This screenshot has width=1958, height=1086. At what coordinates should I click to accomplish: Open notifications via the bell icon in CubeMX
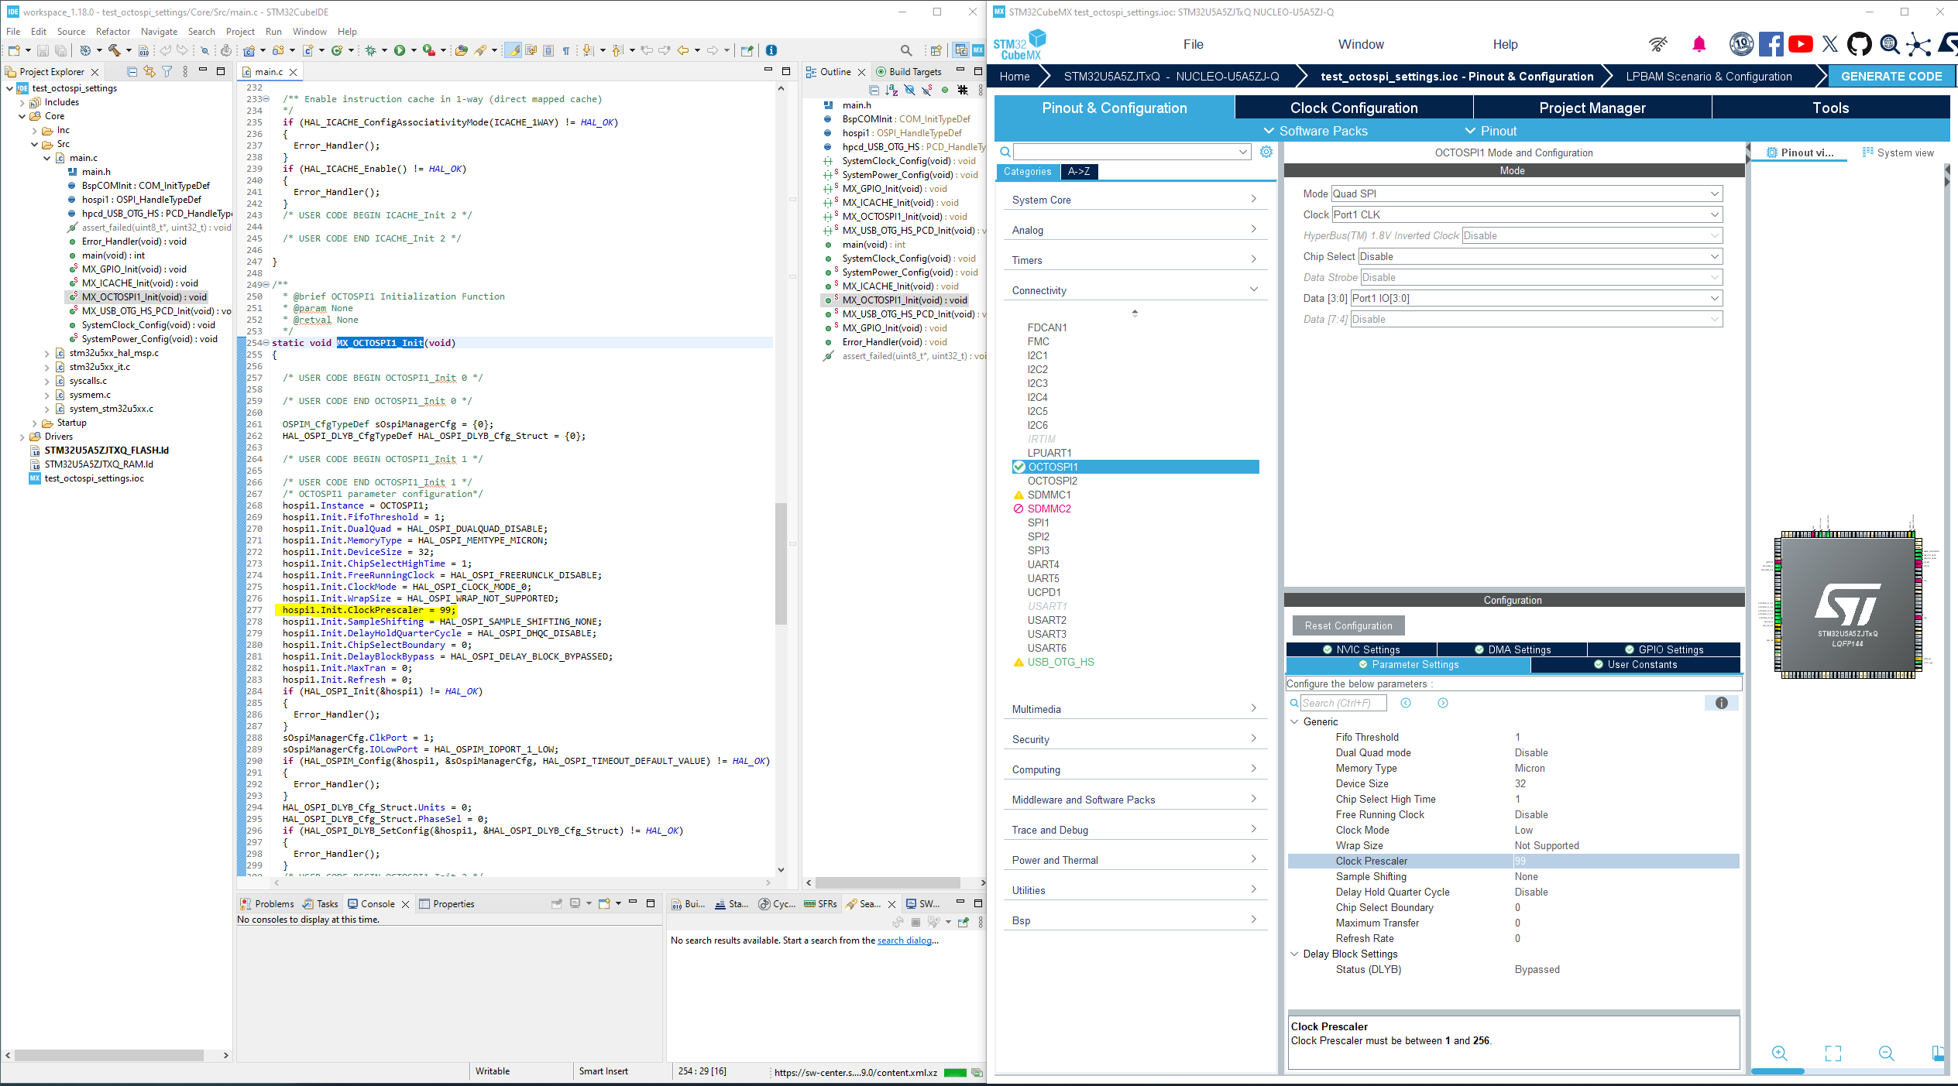(x=1699, y=44)
